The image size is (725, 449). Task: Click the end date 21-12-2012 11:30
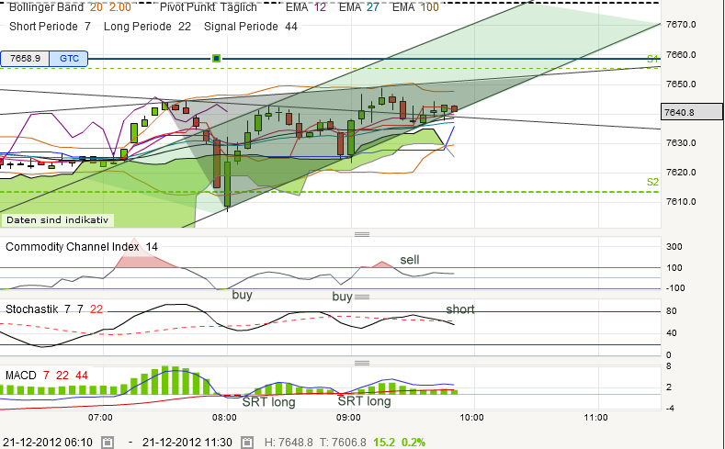pyautogui.click(x=187, y=442)
